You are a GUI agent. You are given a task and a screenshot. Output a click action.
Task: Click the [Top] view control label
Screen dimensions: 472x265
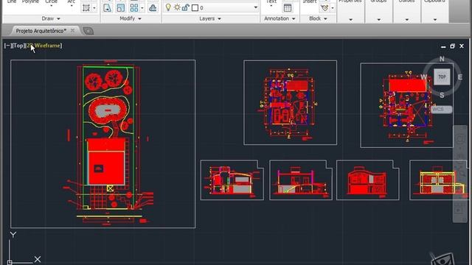18,46
